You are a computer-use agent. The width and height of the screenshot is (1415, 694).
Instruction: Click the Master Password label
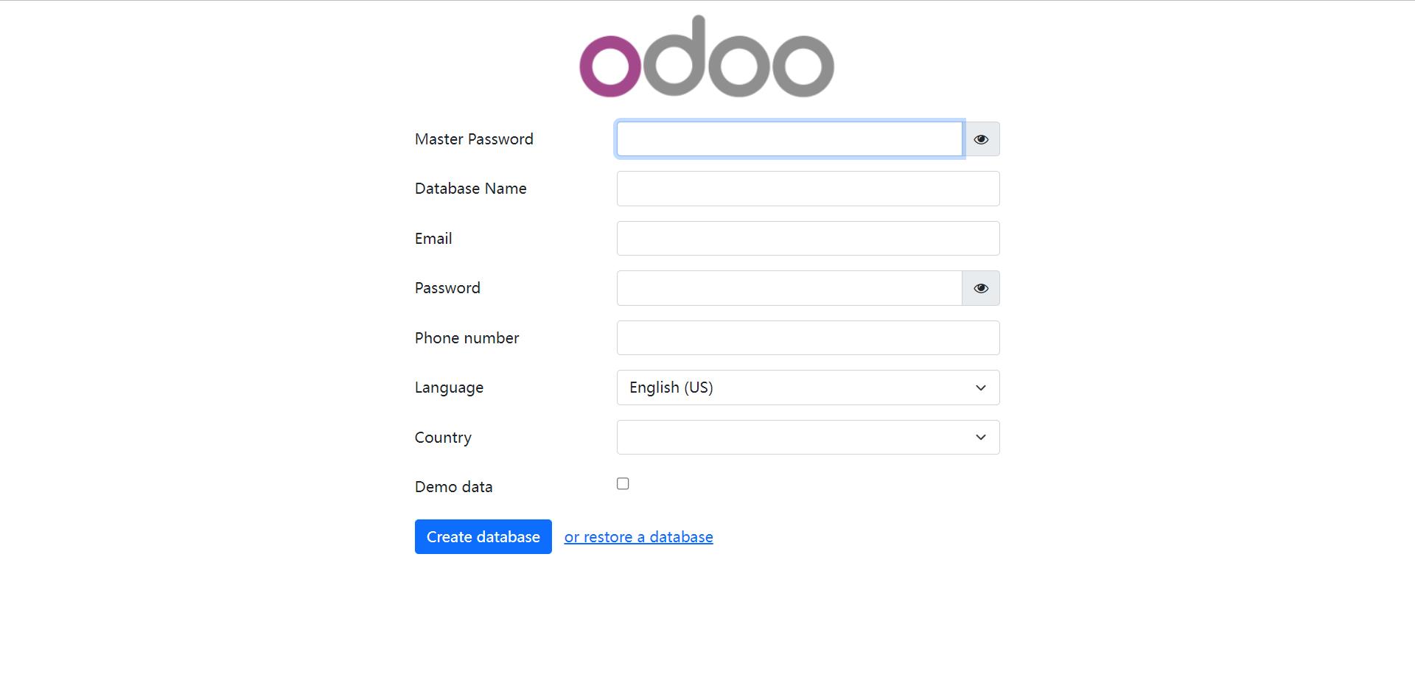(474, 139)
